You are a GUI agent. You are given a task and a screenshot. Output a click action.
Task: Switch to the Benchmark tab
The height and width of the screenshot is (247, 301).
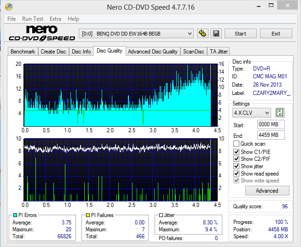click(x=23, y=52)
